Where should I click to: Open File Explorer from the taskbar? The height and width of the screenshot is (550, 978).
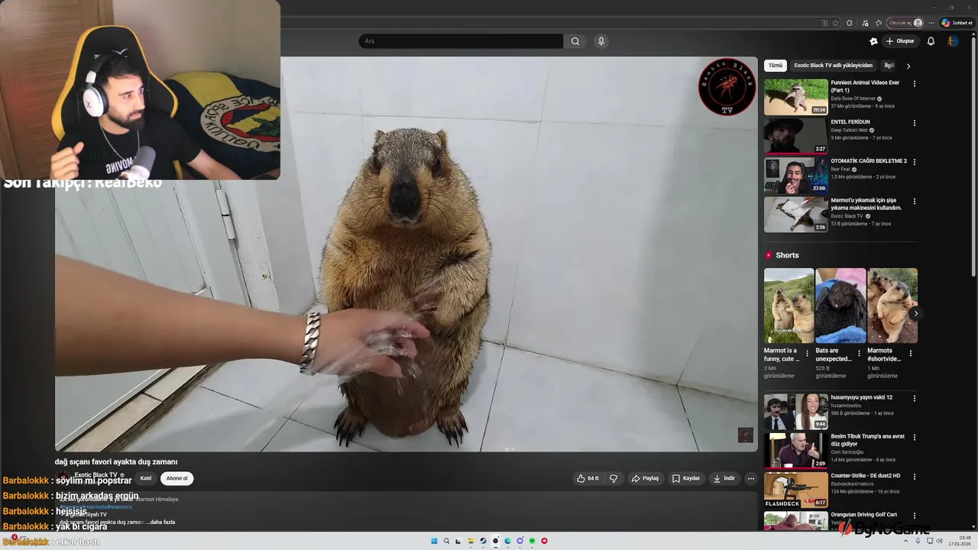pos(471,541)
